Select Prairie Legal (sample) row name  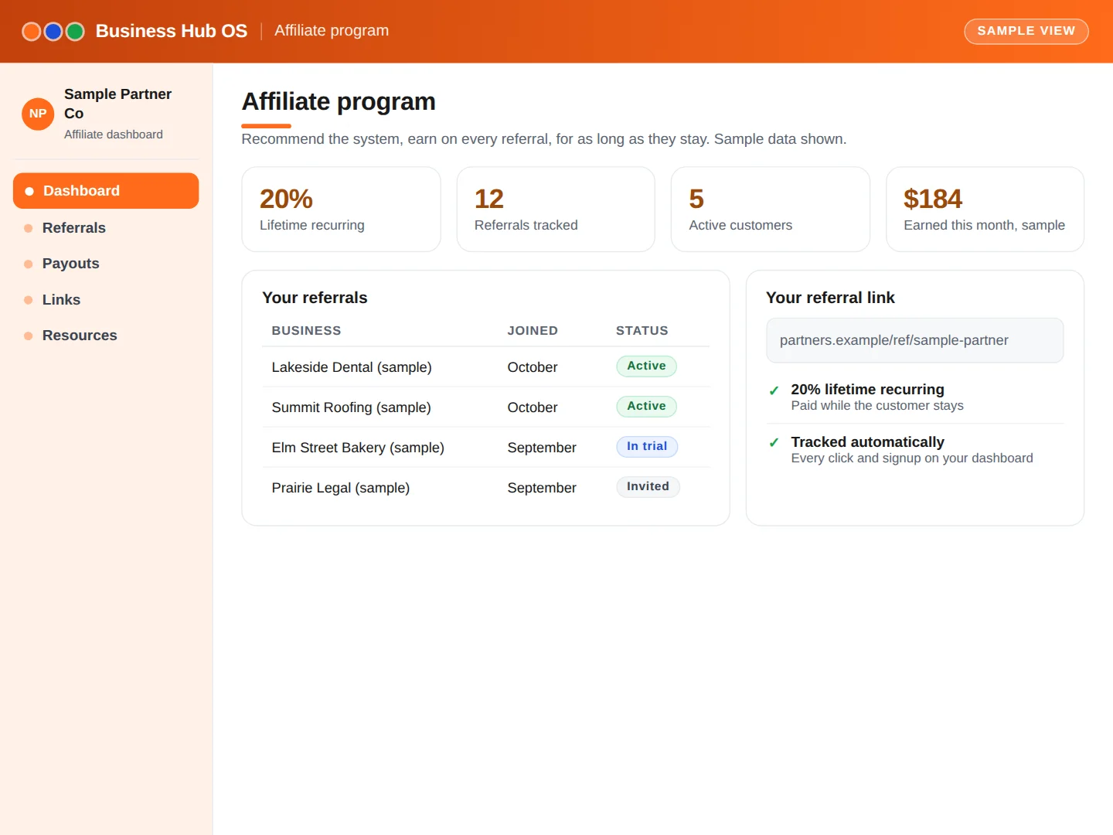tap(341, 488)
